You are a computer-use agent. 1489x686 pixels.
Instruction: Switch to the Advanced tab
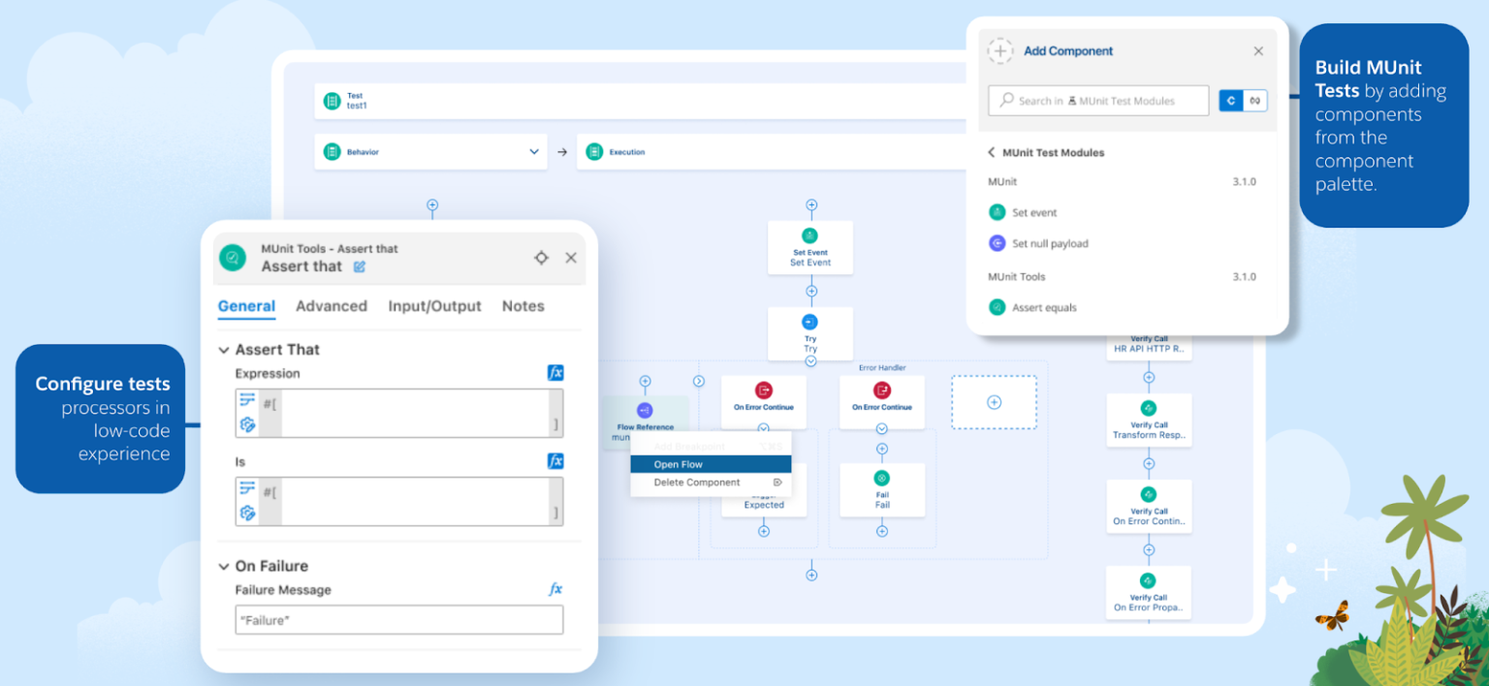(x=332, y=306)
